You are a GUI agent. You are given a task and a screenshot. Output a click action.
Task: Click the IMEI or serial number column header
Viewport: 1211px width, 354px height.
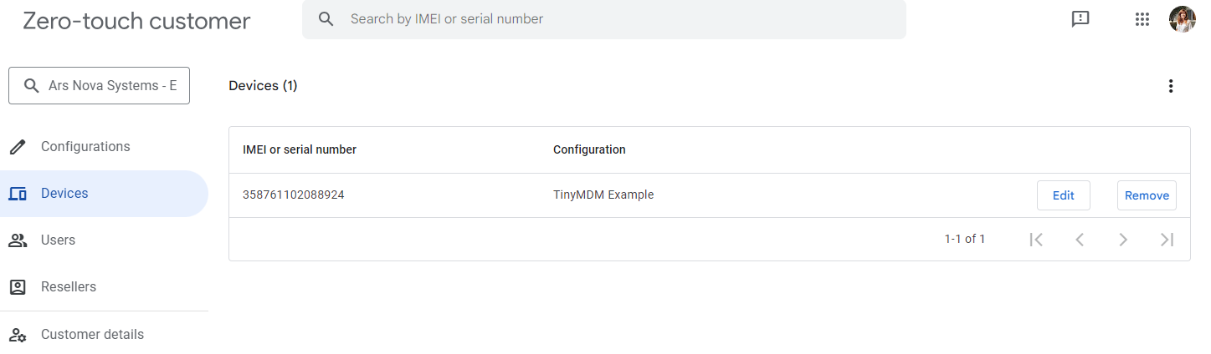(300, 150)
